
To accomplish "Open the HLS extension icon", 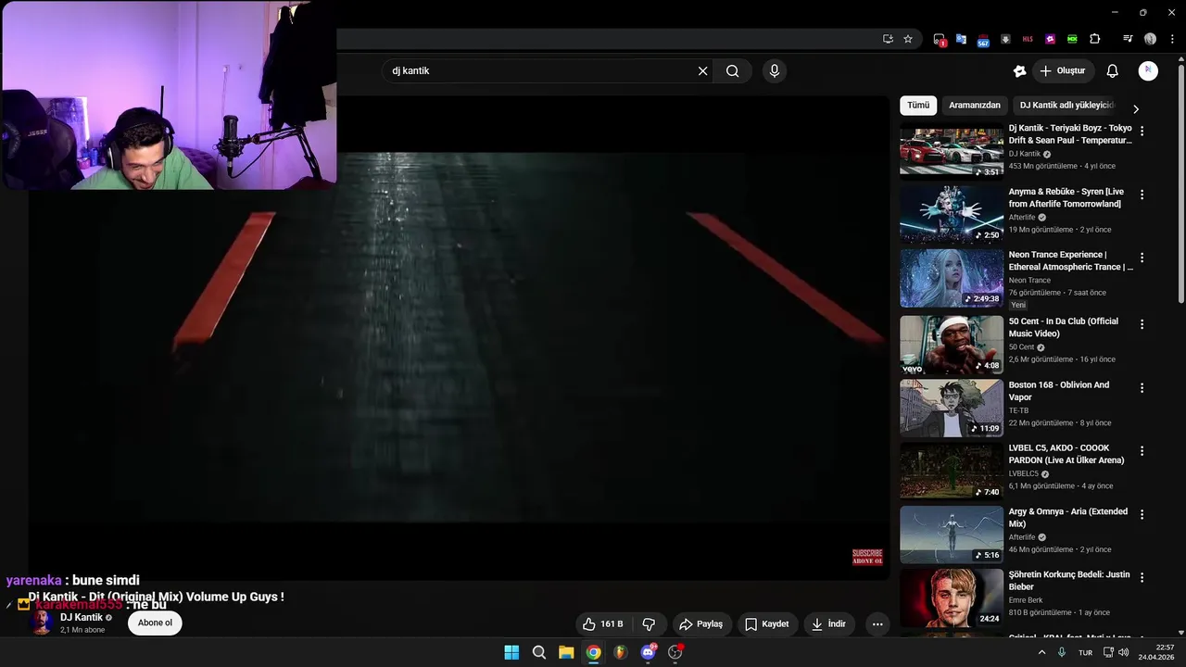I will (x=1028, y=39).
